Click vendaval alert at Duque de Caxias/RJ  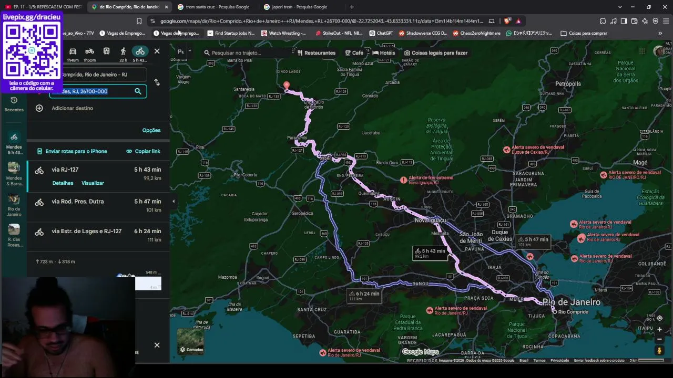point(534,150)
